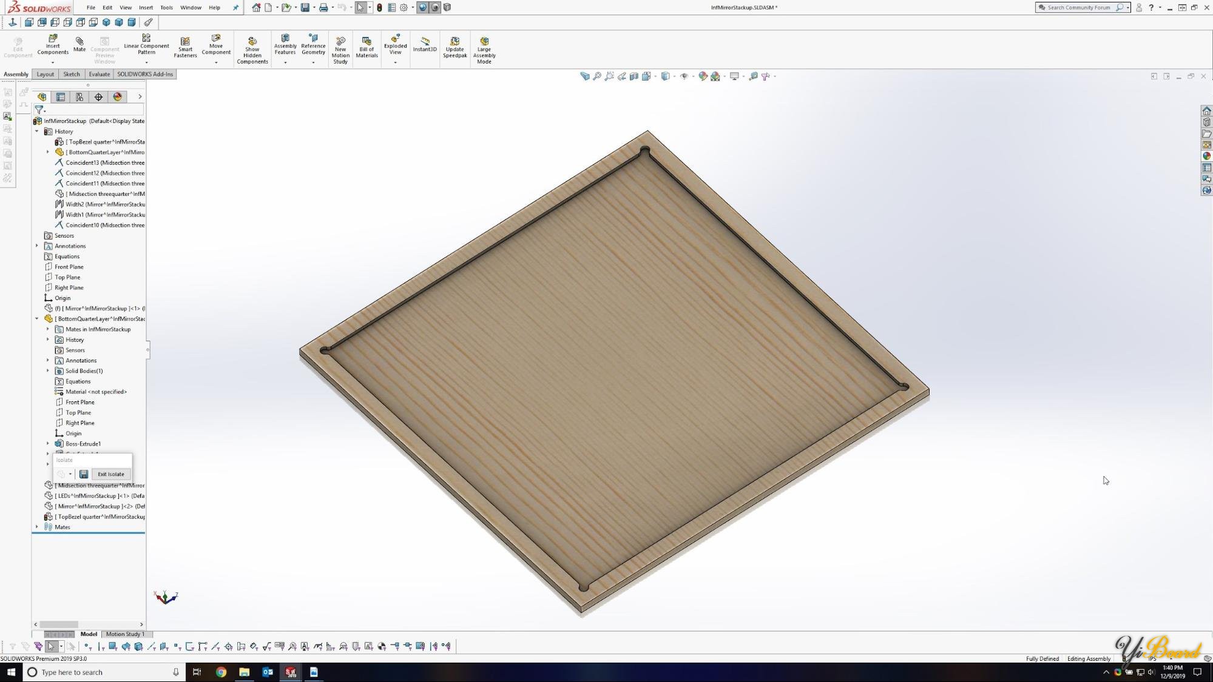The width and height of the screenshot is (1213, 682).
Task: Click save icon in Isolate popup
Action: coord(84,474)
